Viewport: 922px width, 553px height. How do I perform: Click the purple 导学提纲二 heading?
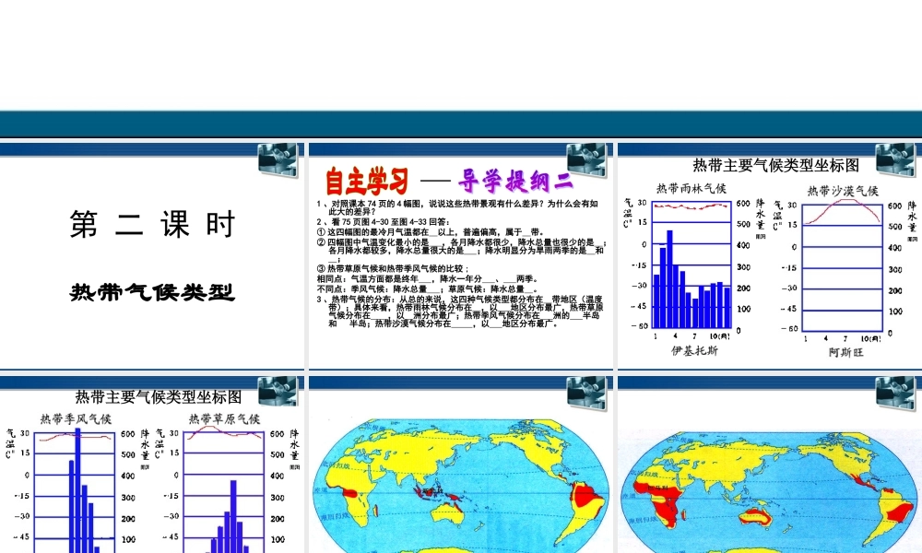tap(515, 181)
